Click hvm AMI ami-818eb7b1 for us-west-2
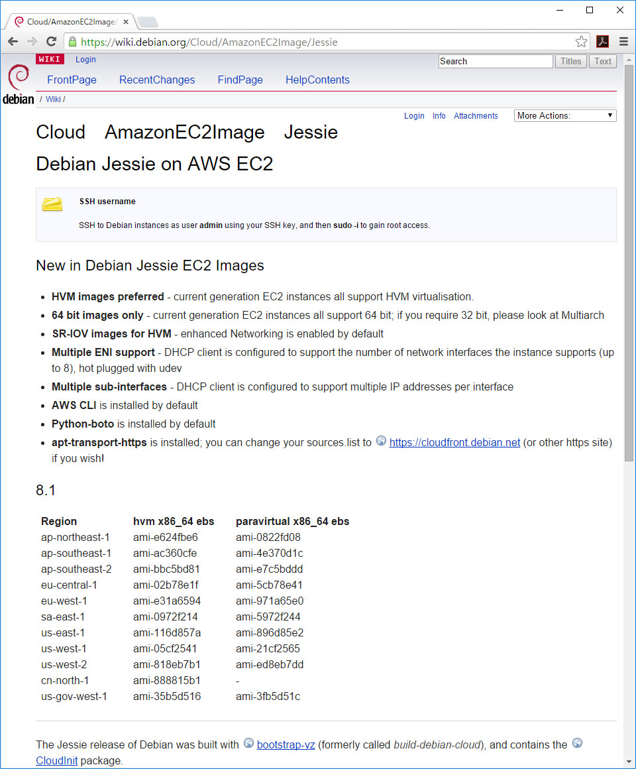The width and height of the screenshot is (636, 769). [x=167, y=664]
